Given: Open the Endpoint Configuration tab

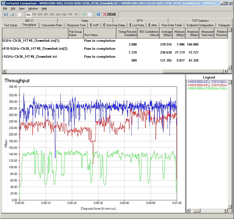Looking at the screenshot, I should point(200,25).
